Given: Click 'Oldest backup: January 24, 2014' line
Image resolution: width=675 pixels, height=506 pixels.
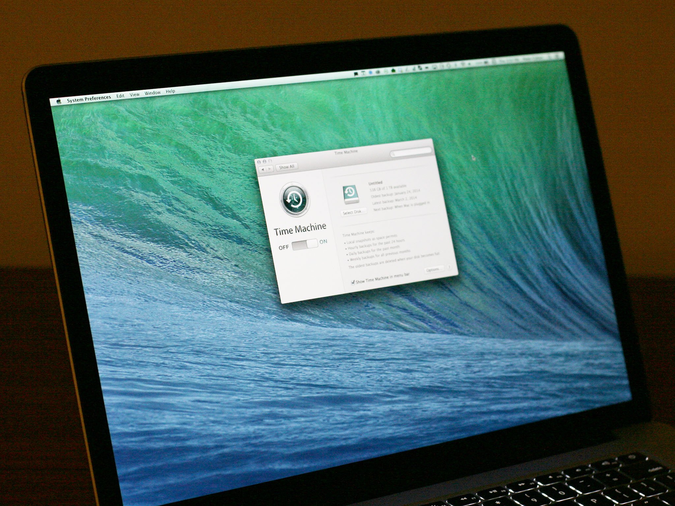Looking at the screenshot, I should (x=395, y=193).
